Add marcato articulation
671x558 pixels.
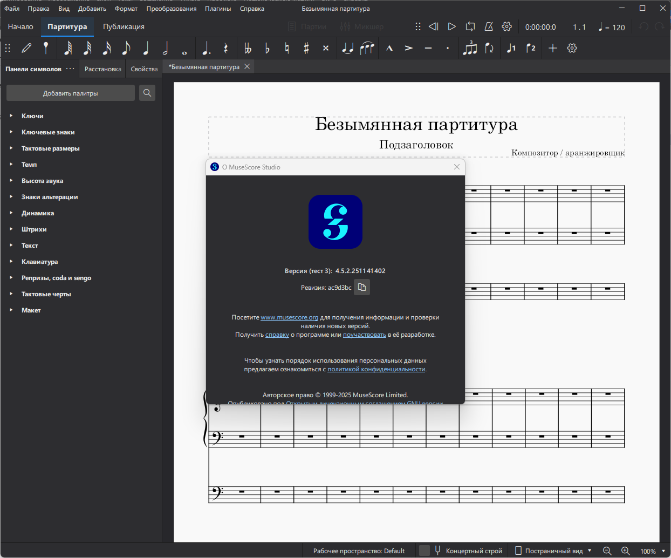coord(389,48)
